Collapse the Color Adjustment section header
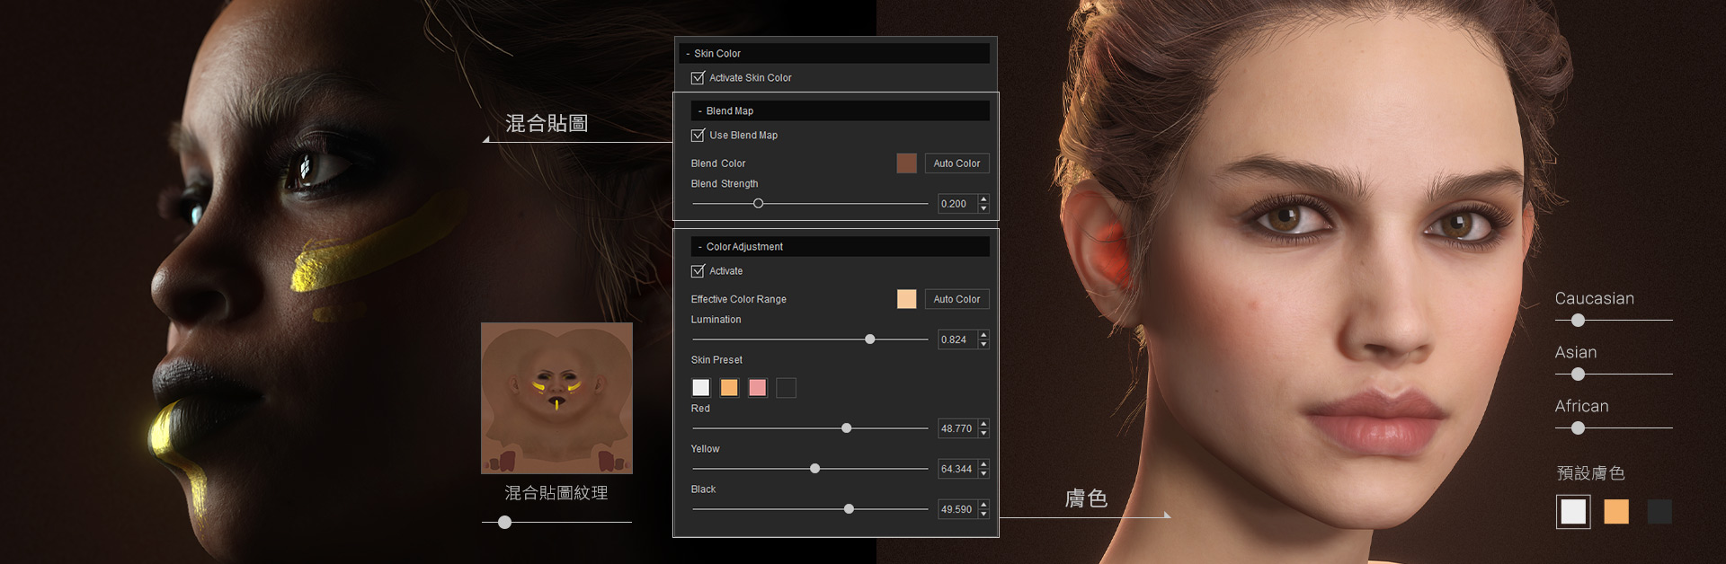This screenshot has width=1726, height=564. [x=700, y=247]
